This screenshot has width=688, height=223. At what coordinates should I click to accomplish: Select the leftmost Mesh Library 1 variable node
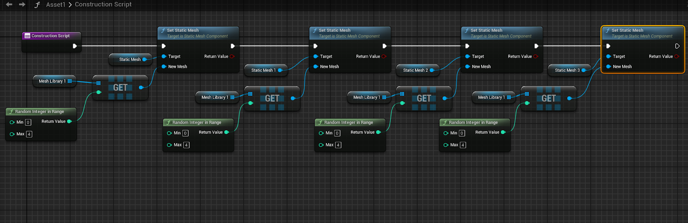click(x=54, y=81)
